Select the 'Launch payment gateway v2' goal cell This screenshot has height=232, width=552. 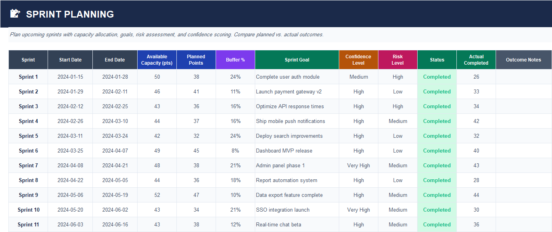pos(289,92)
